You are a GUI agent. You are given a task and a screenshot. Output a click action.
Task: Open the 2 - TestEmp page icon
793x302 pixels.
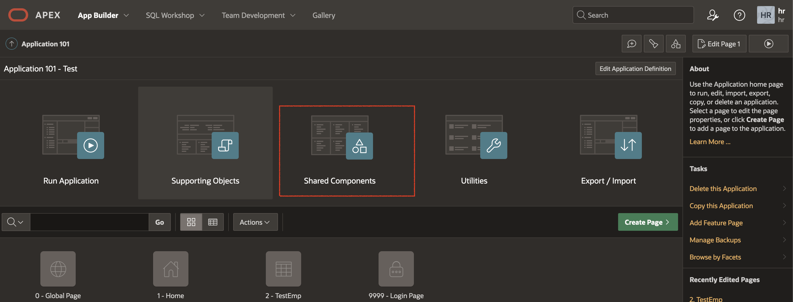283,269
